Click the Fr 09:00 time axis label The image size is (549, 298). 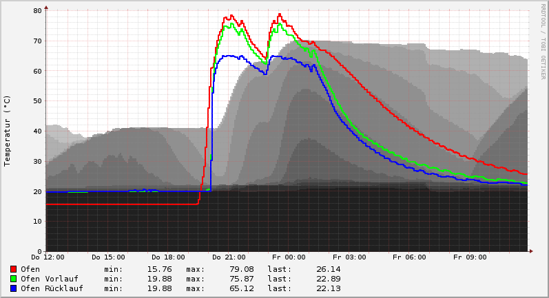tap(468, 257)
